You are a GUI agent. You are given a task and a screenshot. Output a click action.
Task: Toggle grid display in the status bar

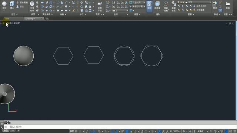[x=76, y=132]
